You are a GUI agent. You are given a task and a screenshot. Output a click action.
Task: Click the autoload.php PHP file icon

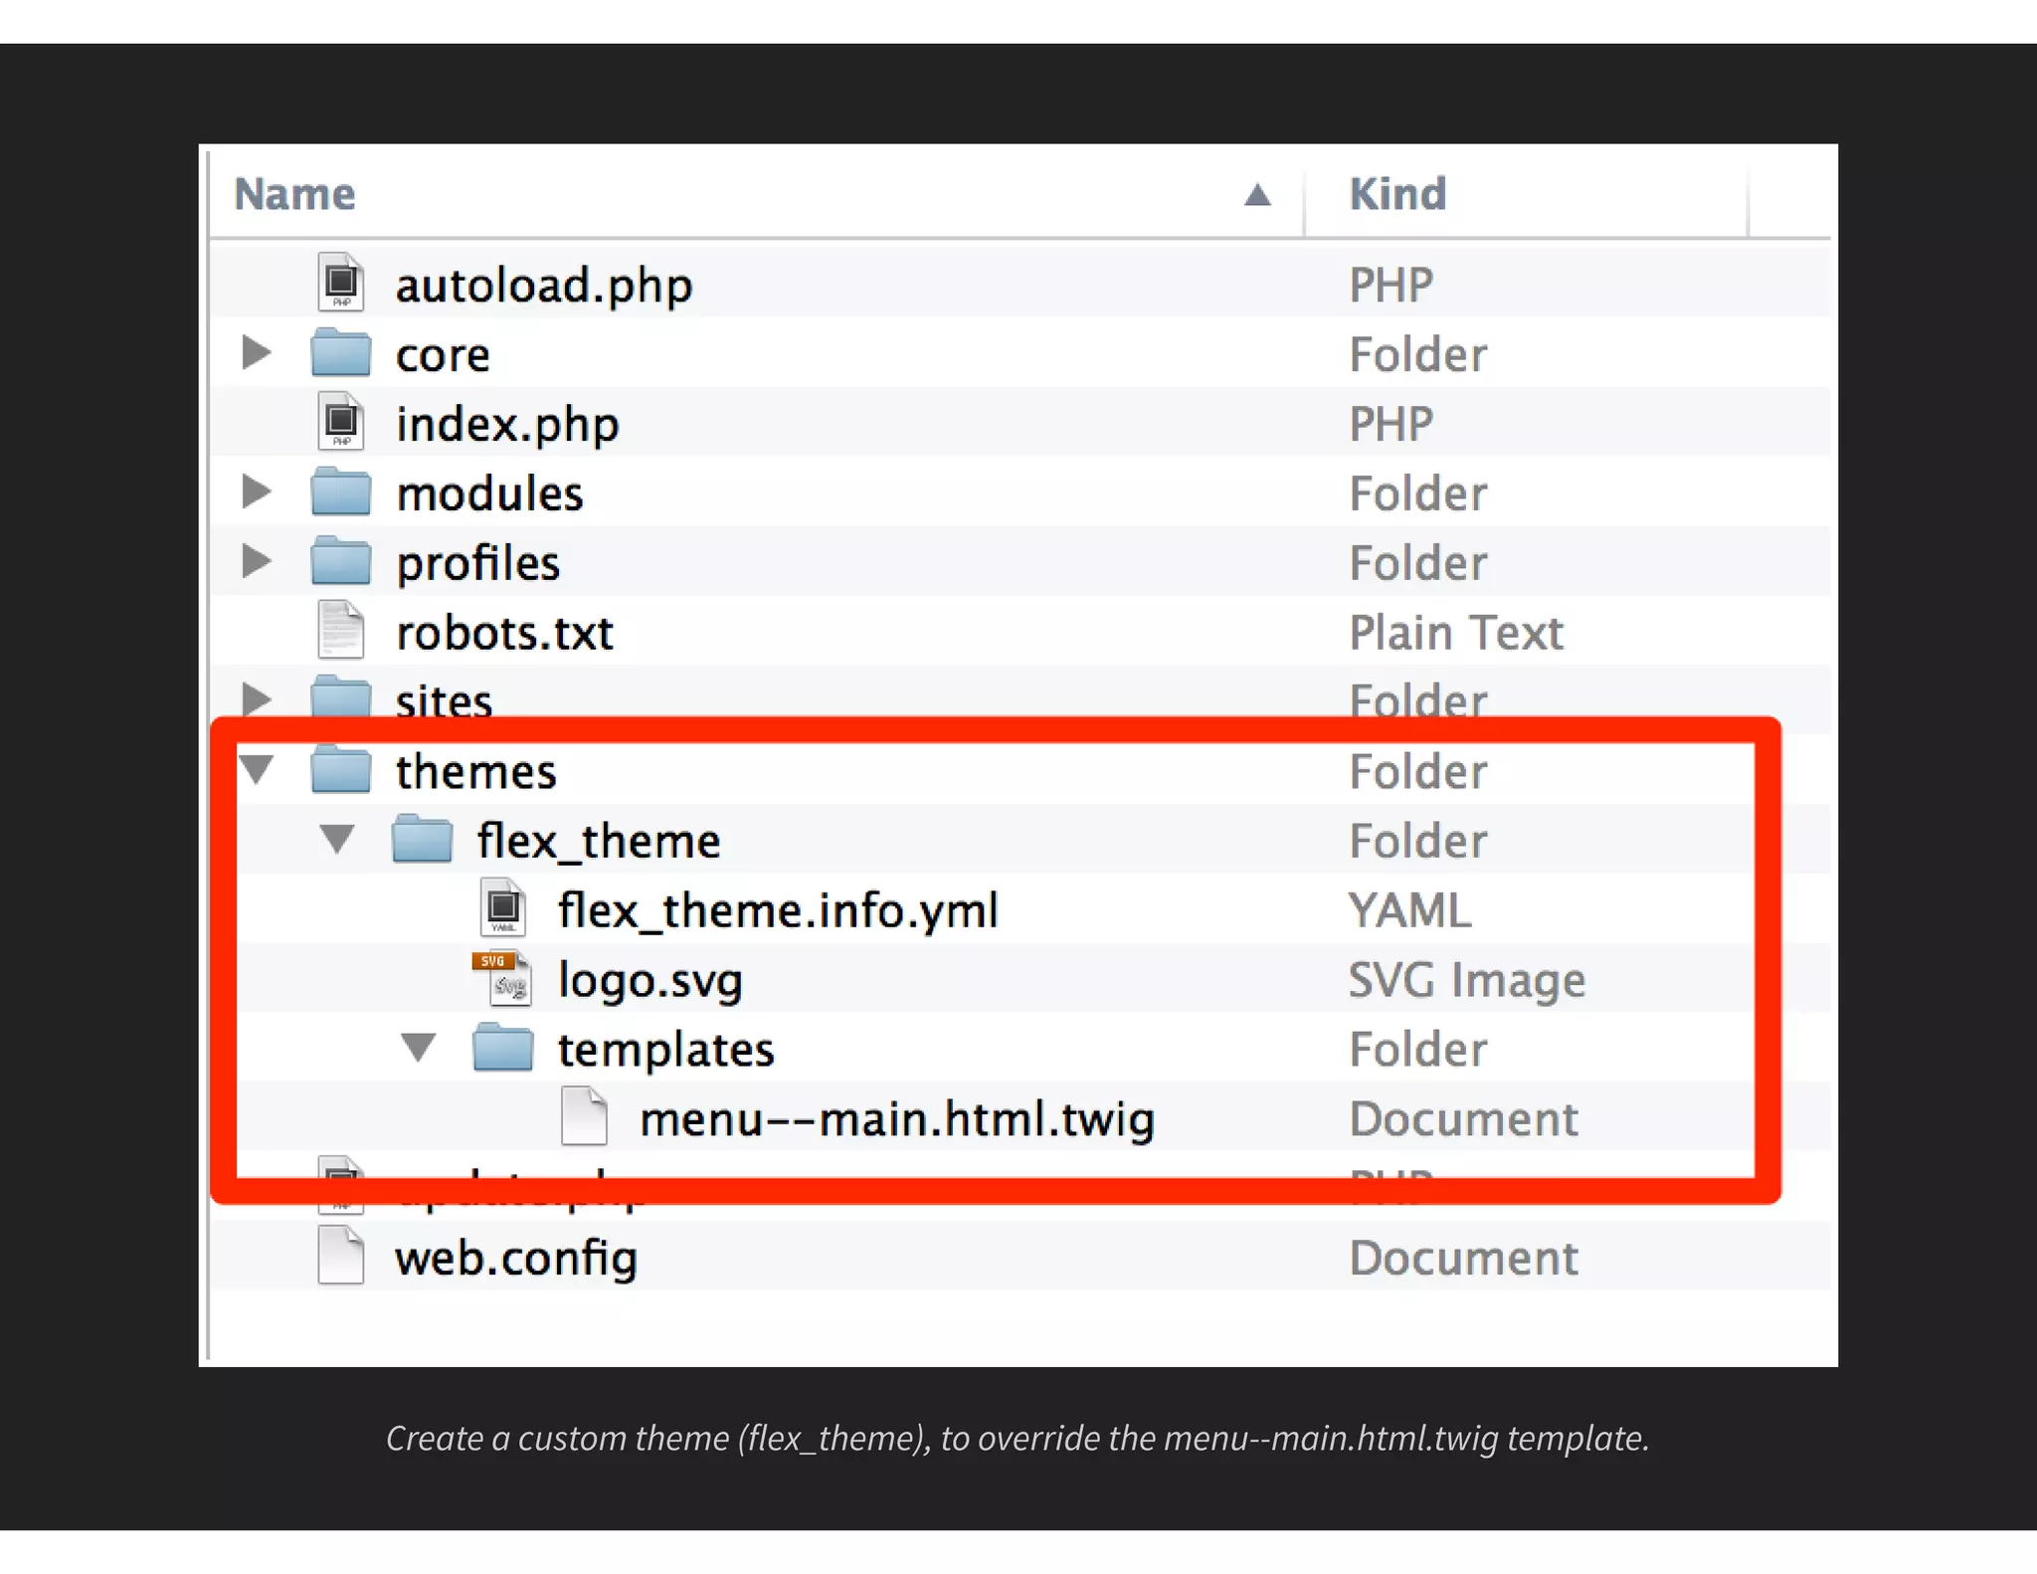click(x=341, y=283)
